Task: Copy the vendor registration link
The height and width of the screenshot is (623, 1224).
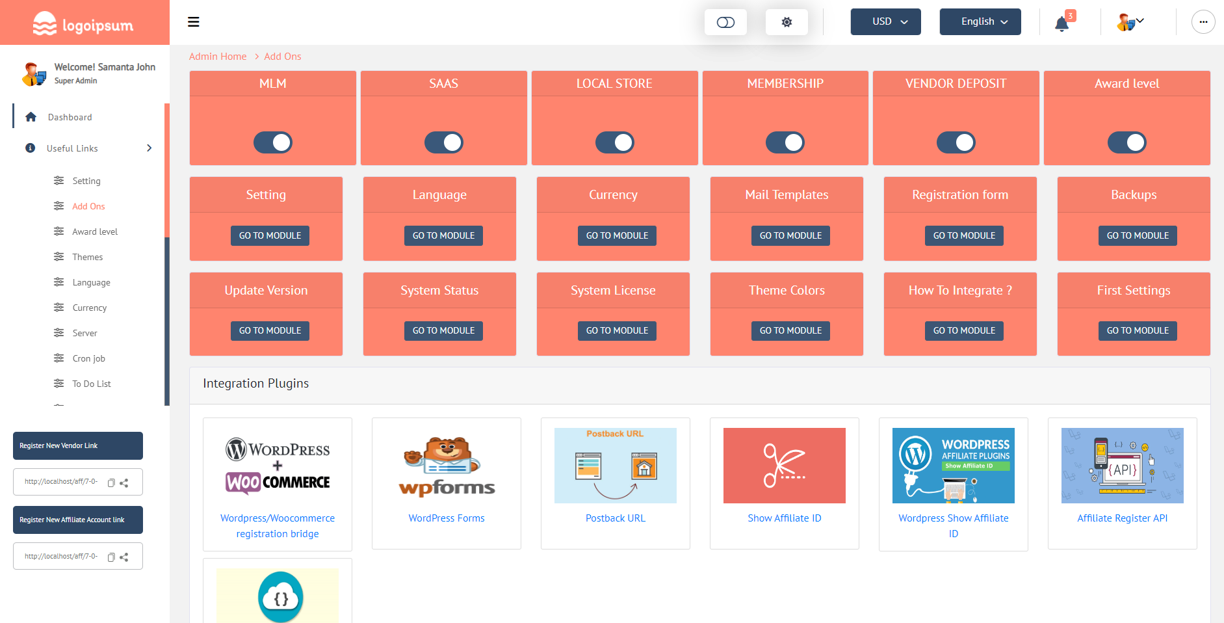Action: [111, 482]
